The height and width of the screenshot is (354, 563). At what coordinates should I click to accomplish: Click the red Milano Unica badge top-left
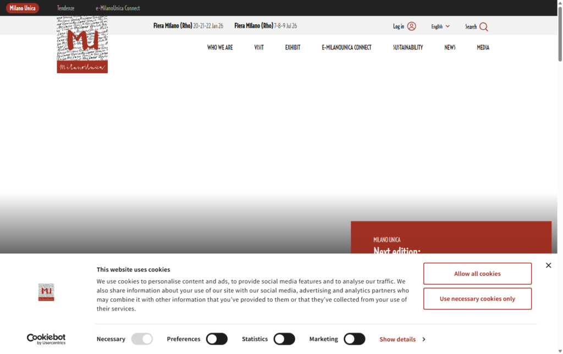pos(22,8)
